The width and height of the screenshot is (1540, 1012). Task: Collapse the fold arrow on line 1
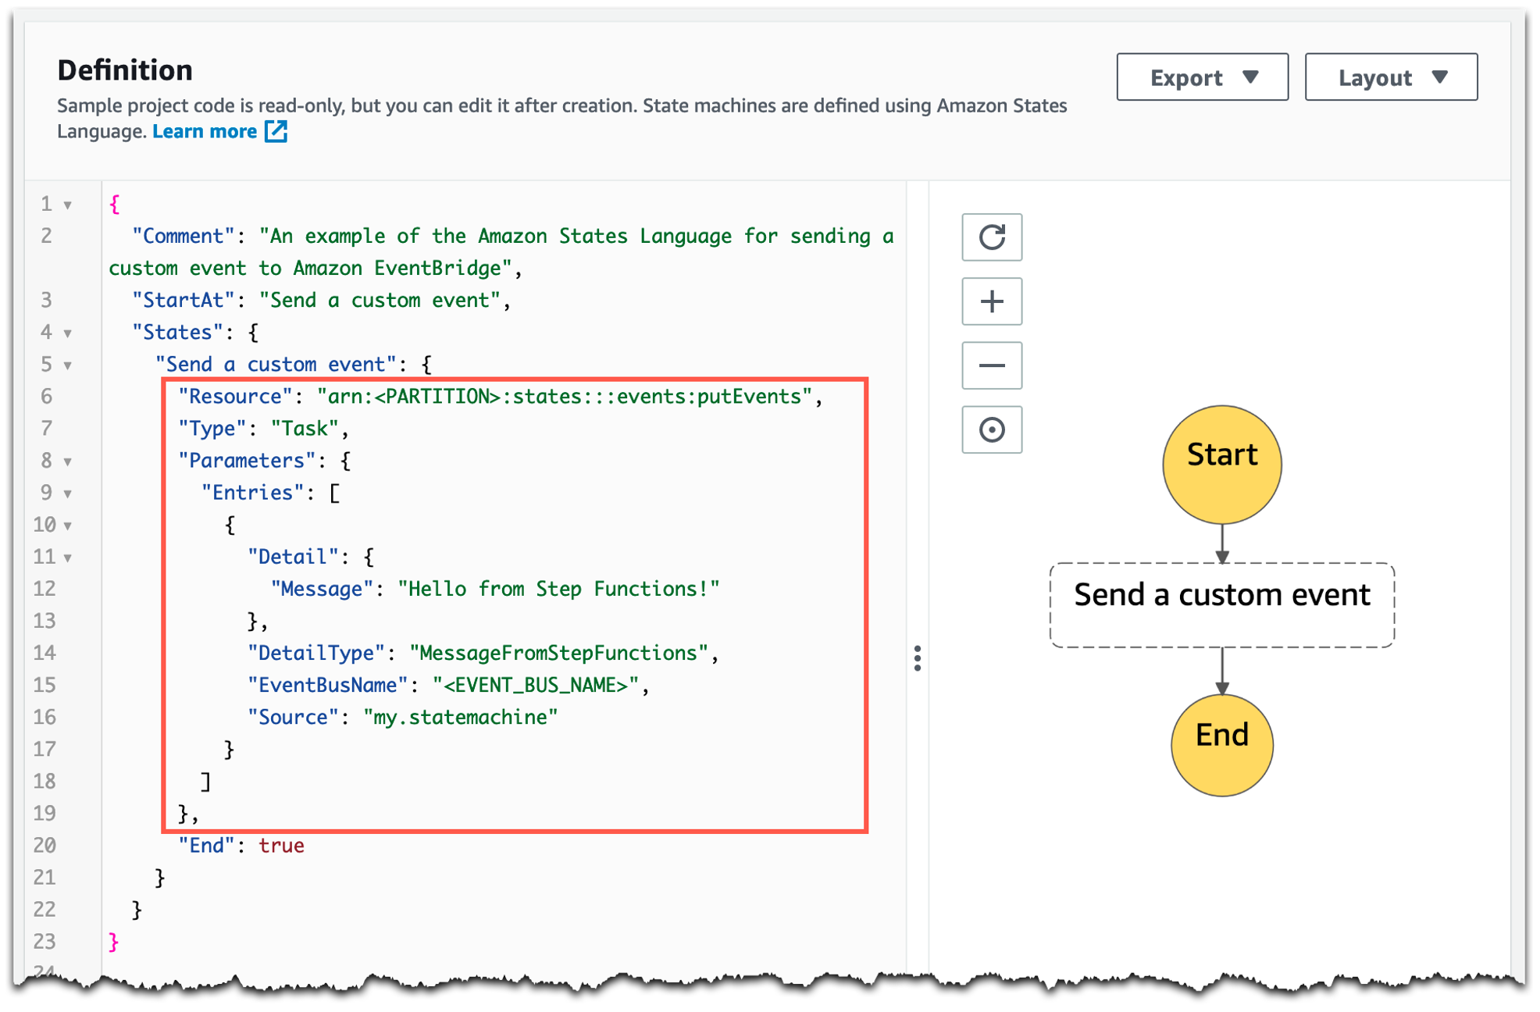coord(68,205)
